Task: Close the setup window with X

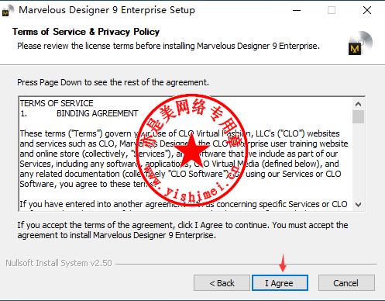Action: click(x=367, y=10)
